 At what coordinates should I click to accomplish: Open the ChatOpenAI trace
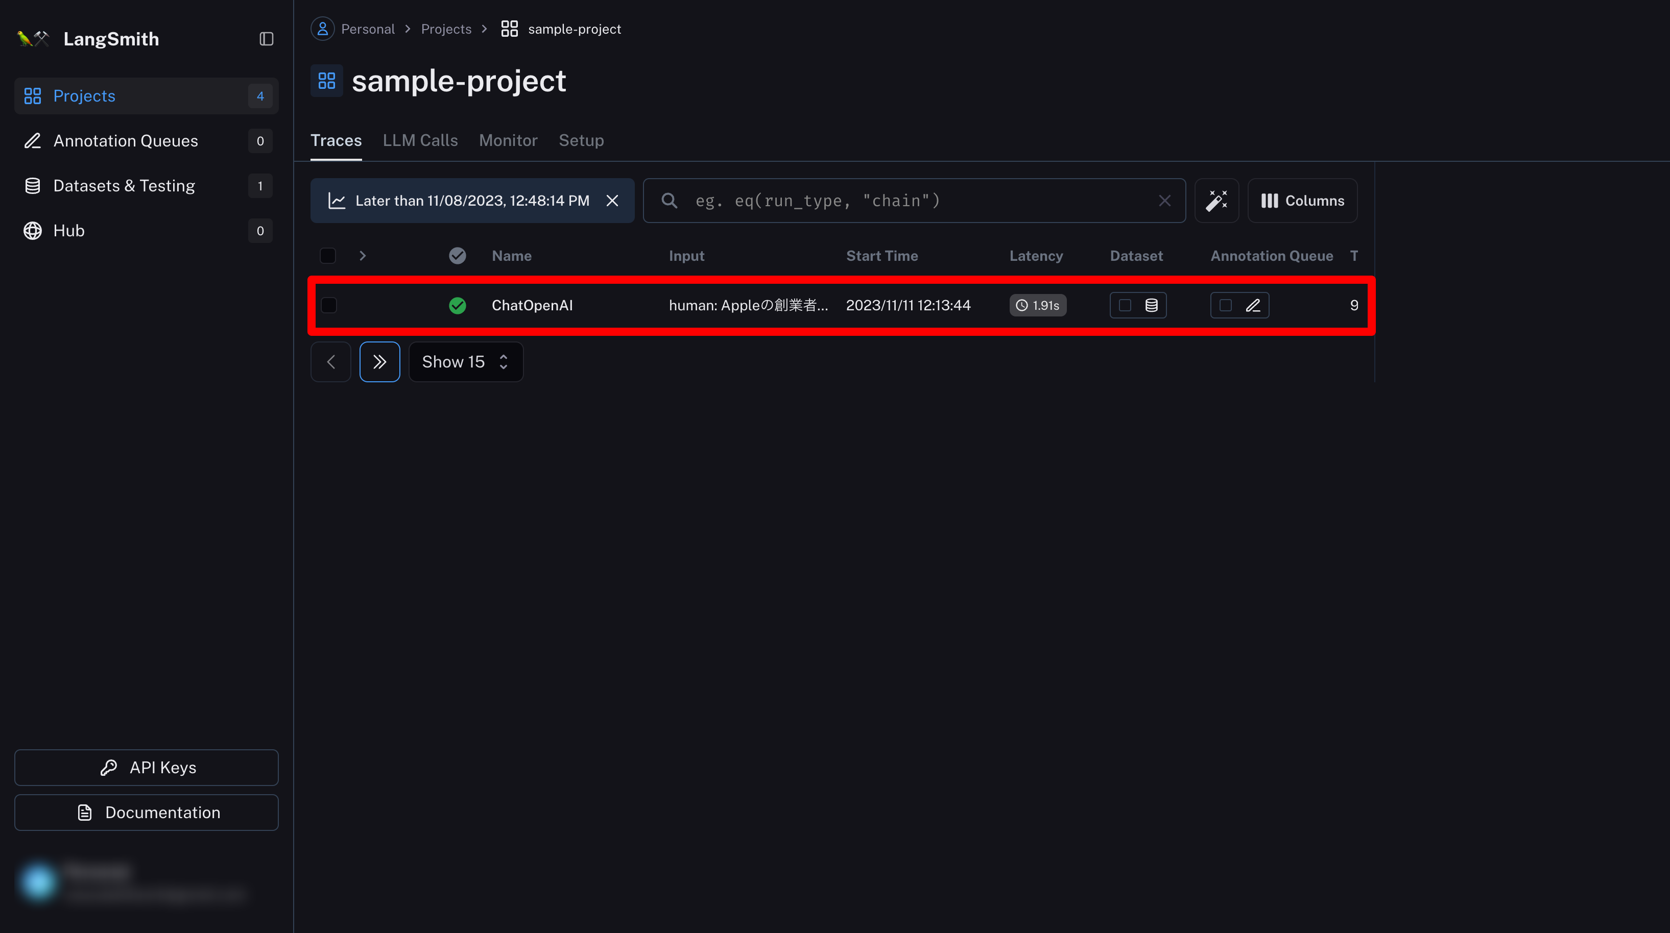(532, 305)
